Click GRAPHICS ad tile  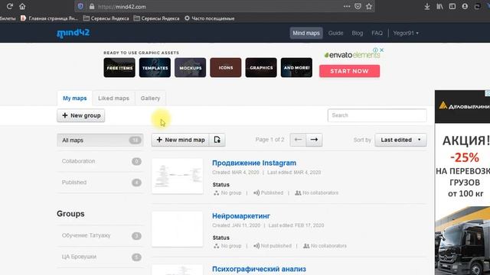[x=261, y=67]
